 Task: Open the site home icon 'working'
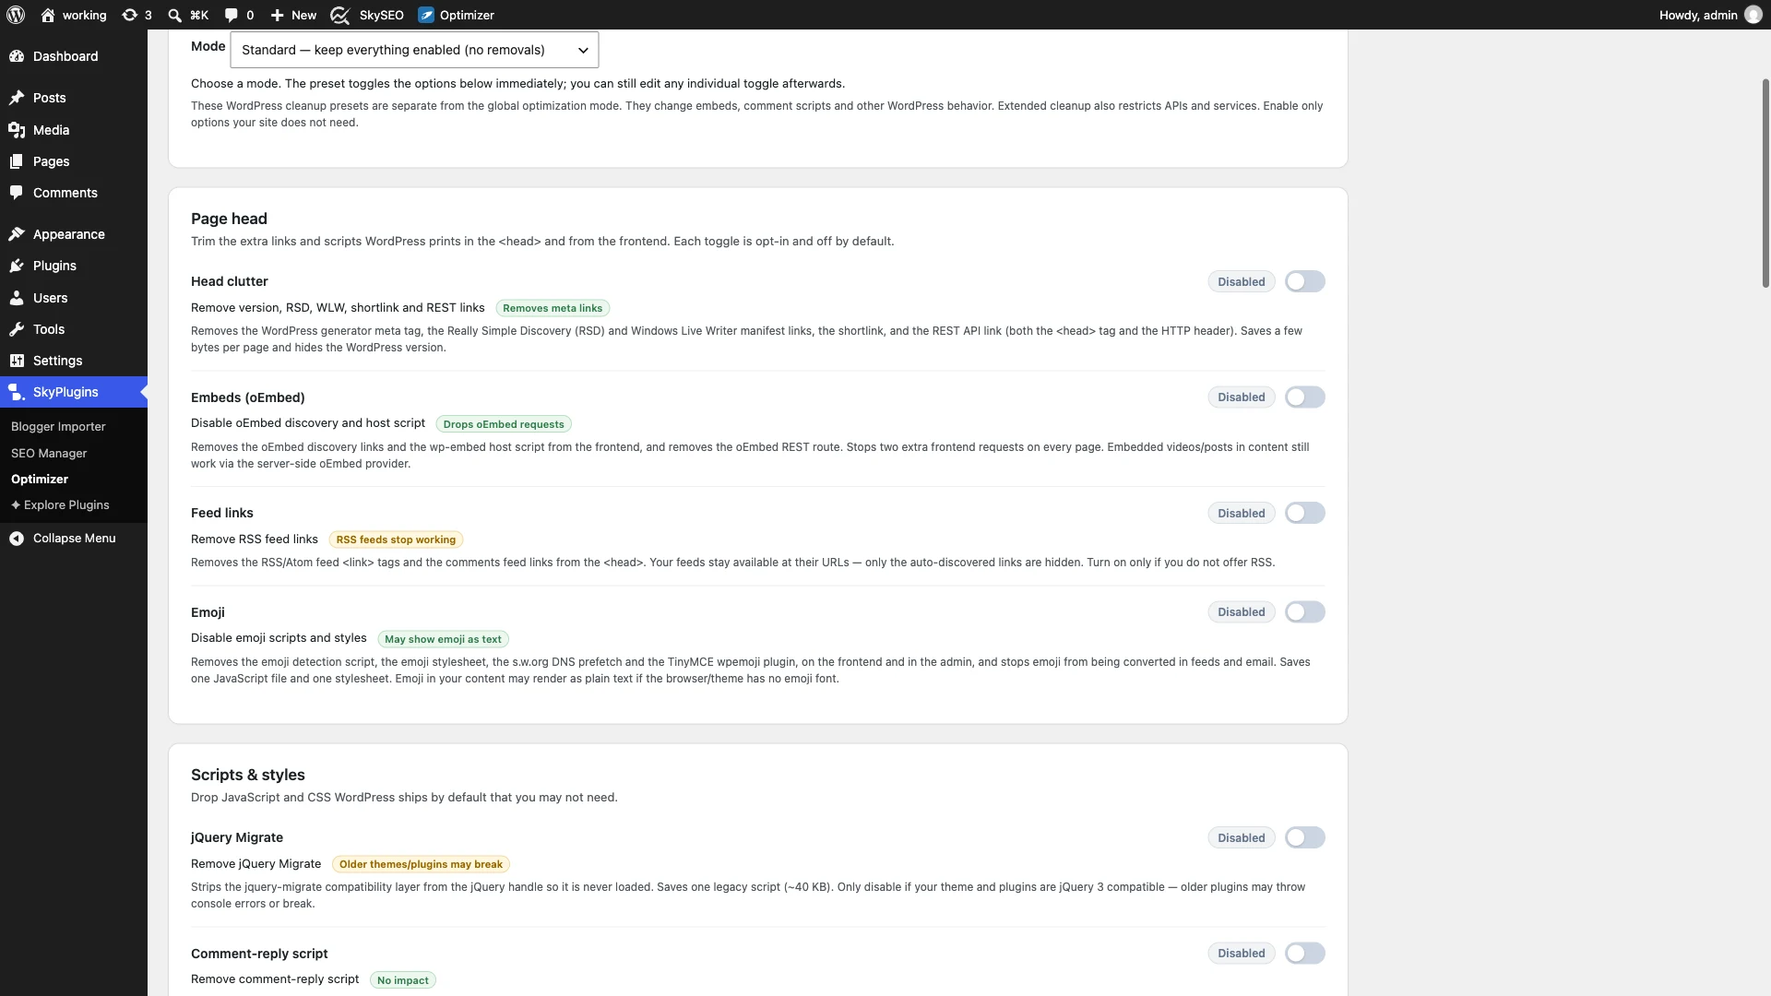48,15
